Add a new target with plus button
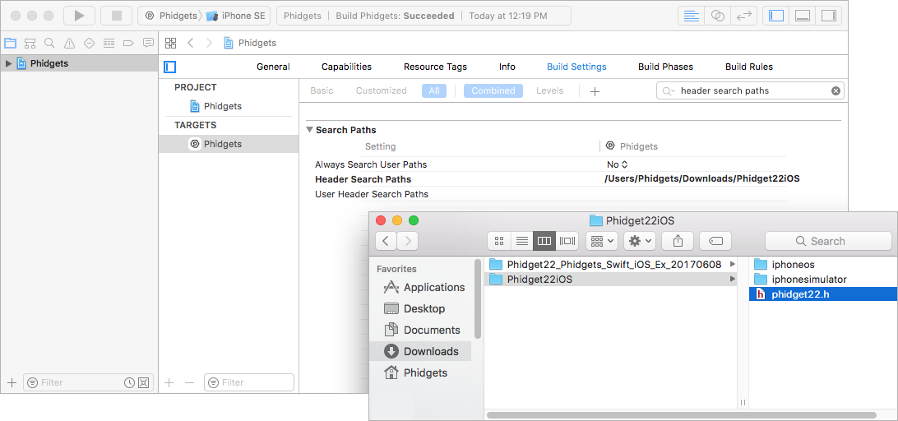The width and height of the screenshot is (898, 421). point(169,382)
